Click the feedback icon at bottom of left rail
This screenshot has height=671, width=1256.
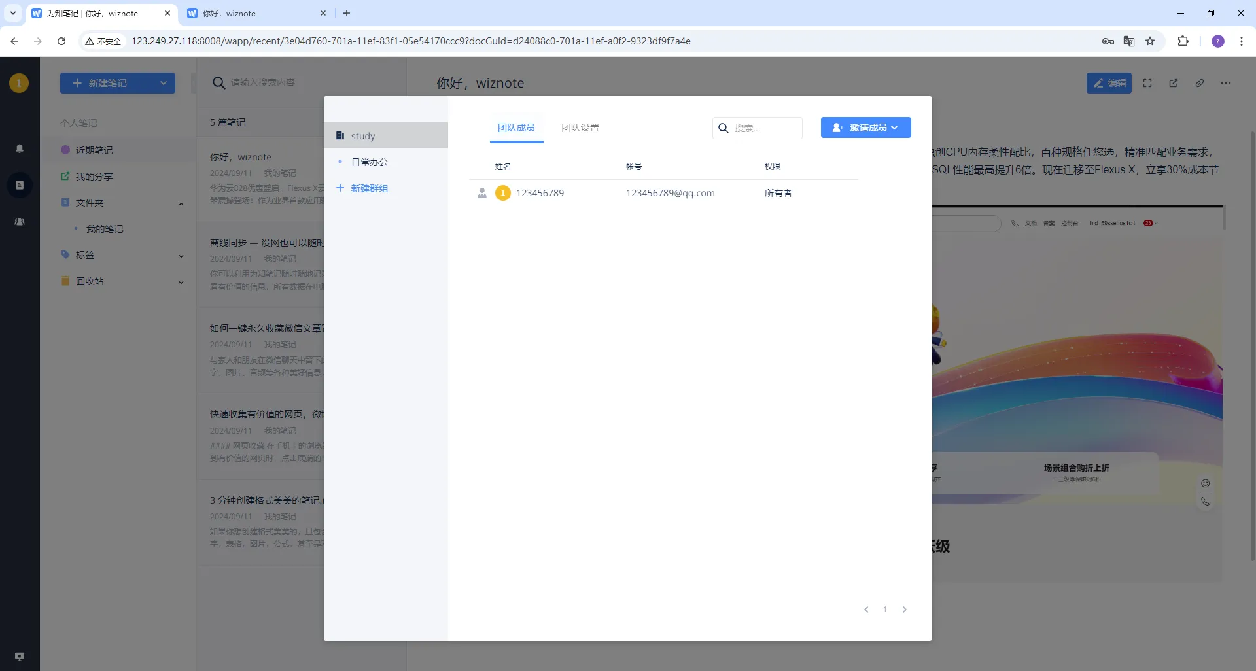20,656
